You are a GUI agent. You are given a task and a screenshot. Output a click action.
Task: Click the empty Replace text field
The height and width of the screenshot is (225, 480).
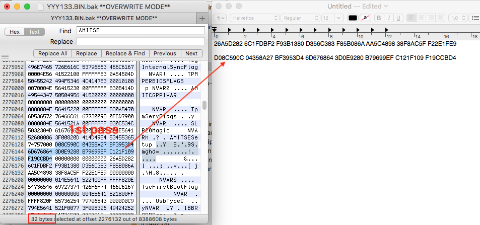click(141, 41)
